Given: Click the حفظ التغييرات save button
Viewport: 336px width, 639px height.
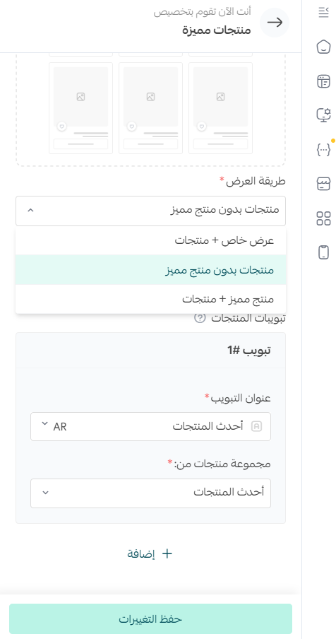Looking at the screenshot, I should pyautogui.click(x=150, y=619).
